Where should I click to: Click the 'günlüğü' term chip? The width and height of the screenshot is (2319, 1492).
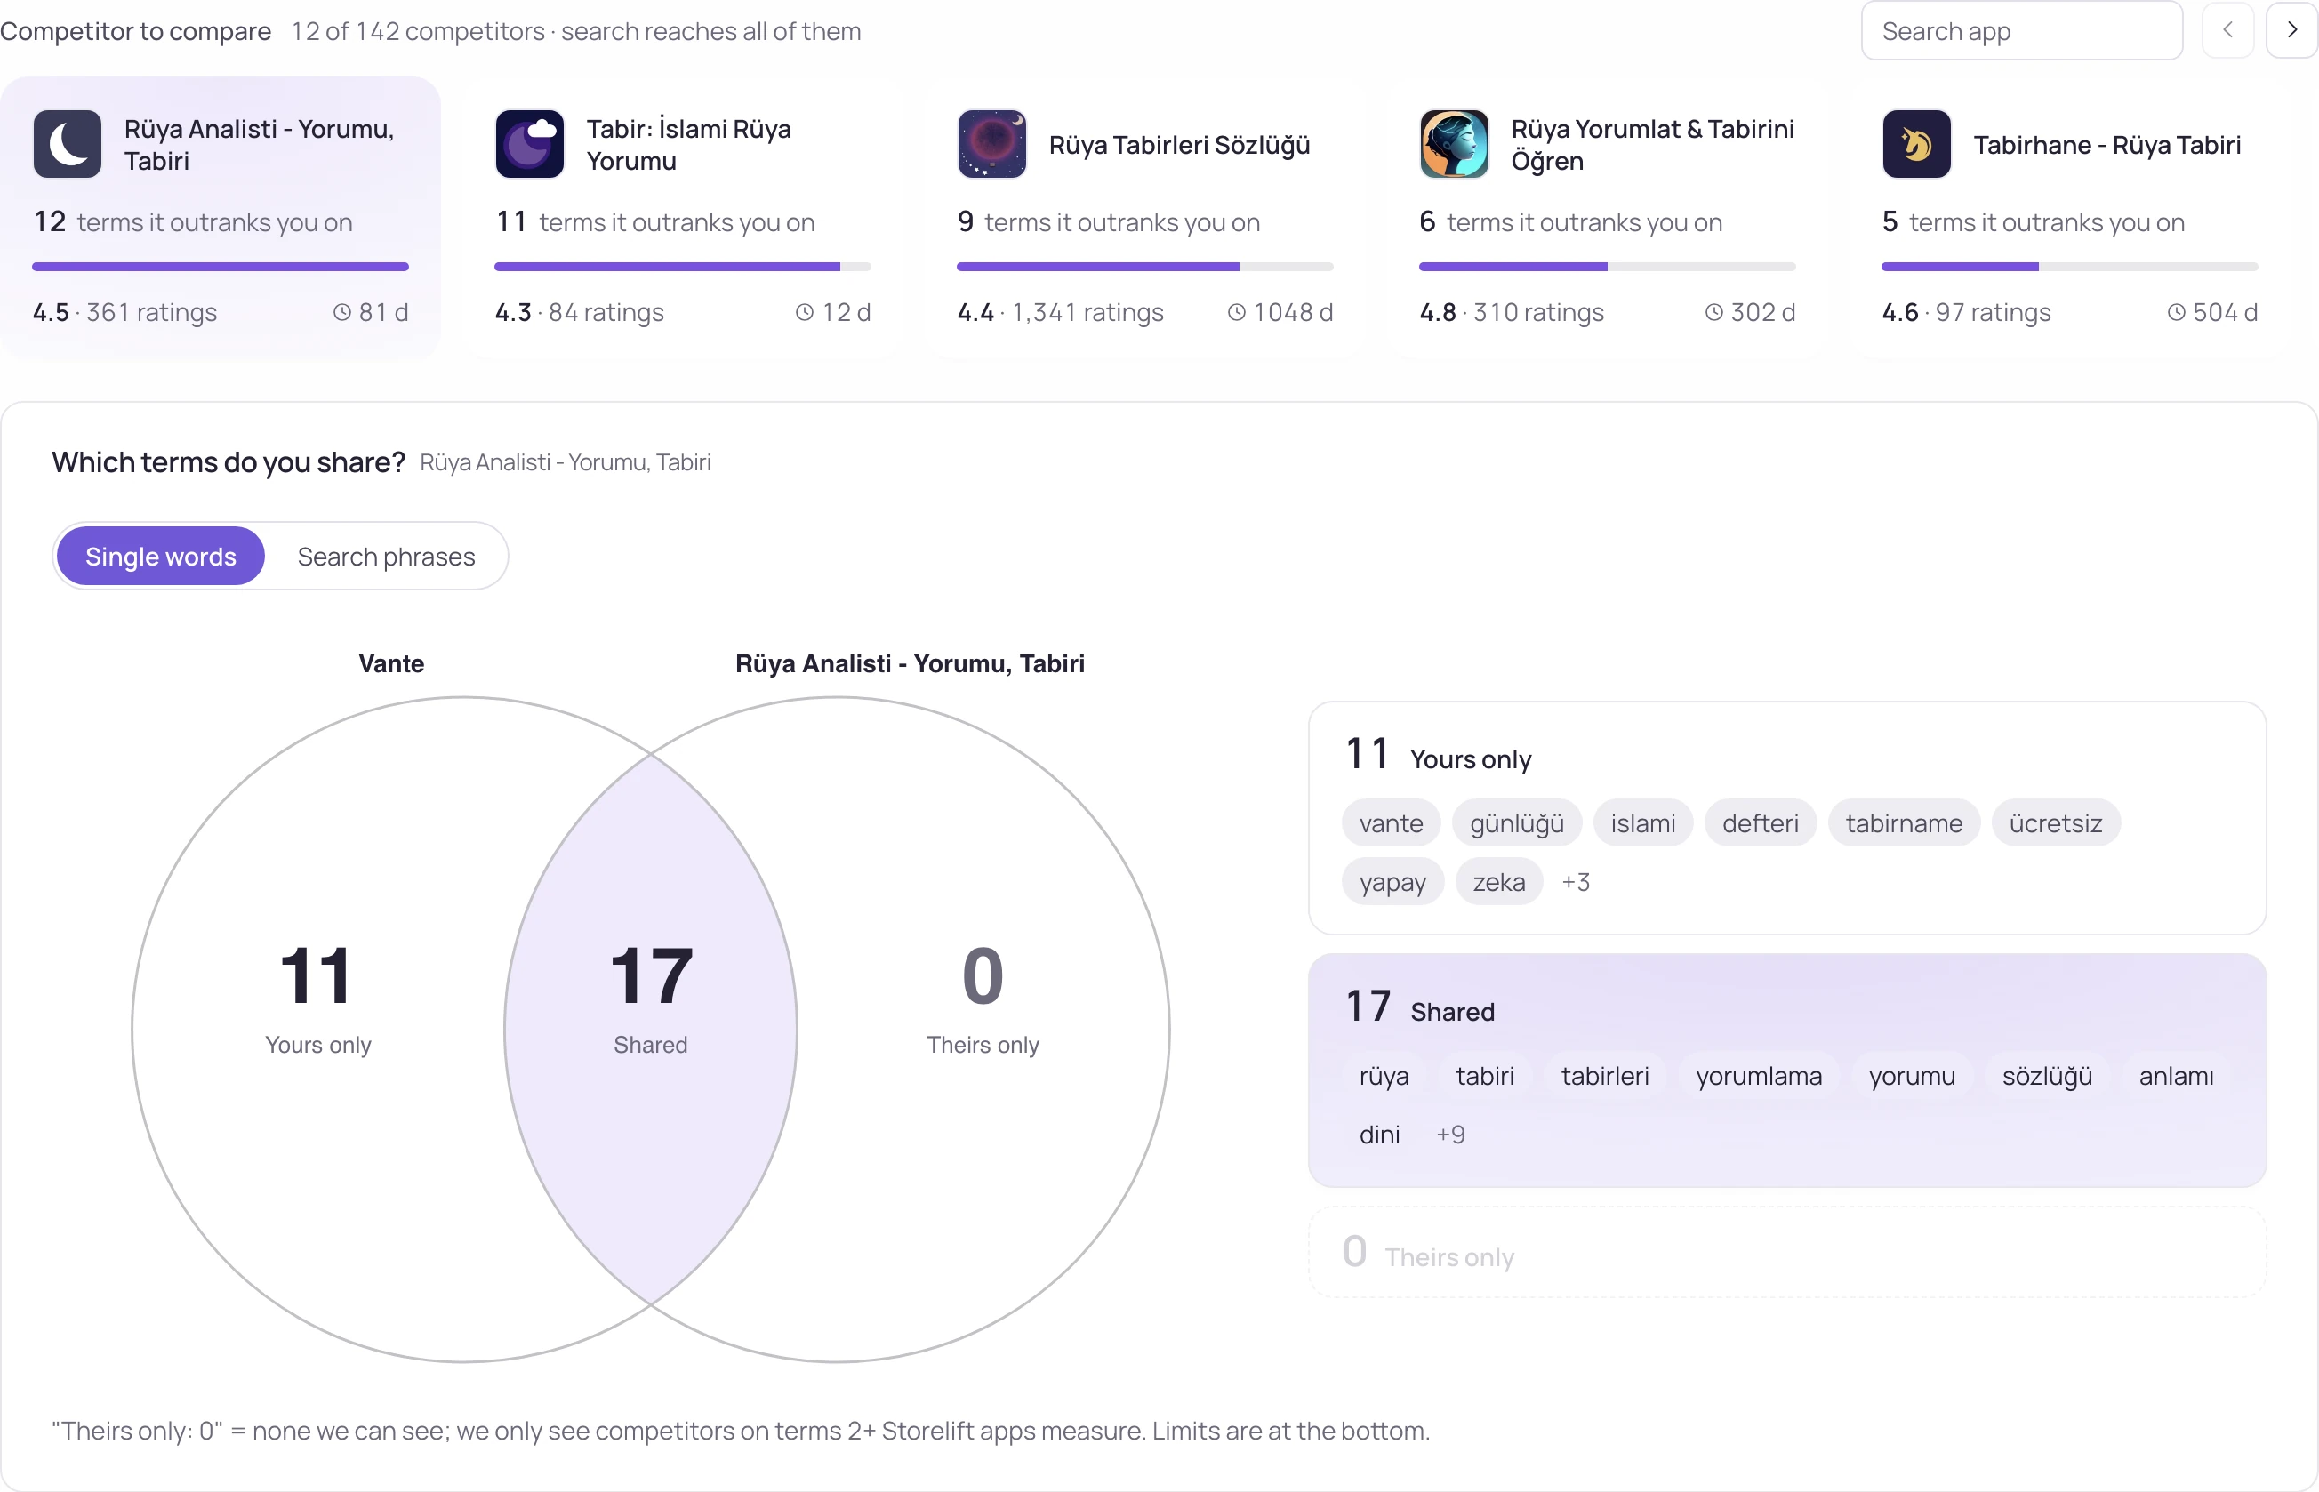[1517, 823]
